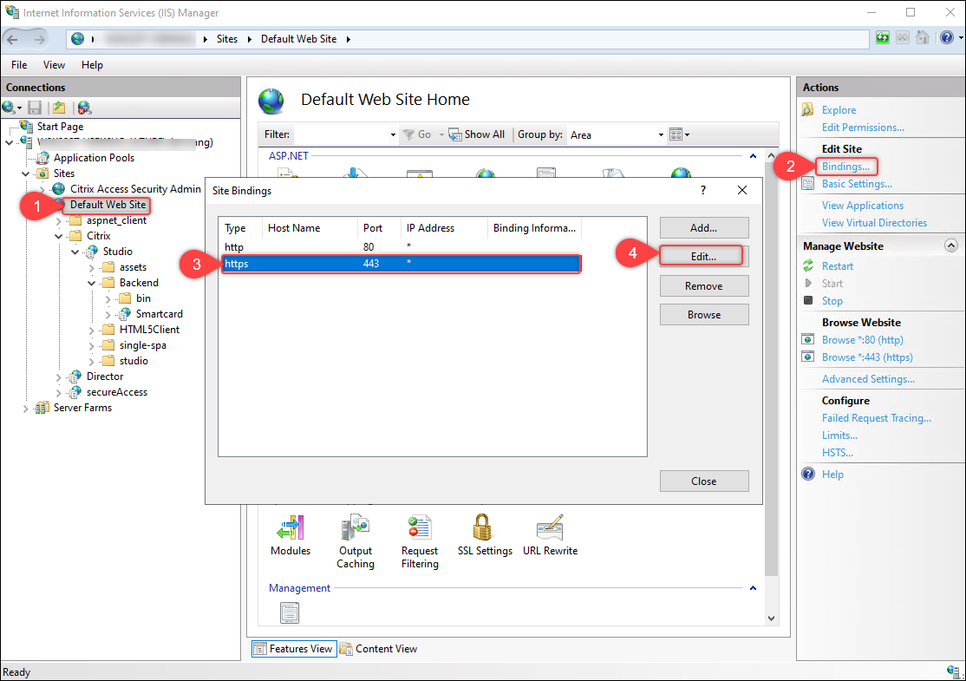Open the Output Caching feature
Viewport: 966px width, 681px height.
click(356, 534)
